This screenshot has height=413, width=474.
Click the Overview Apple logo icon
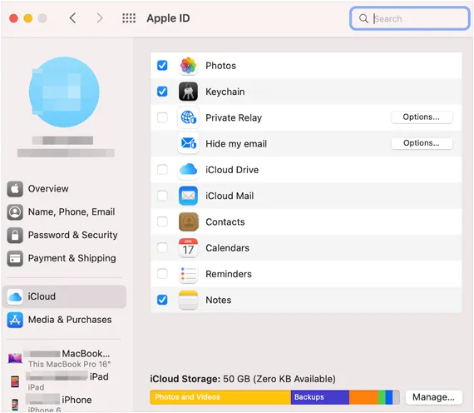[x=15, y=189]
